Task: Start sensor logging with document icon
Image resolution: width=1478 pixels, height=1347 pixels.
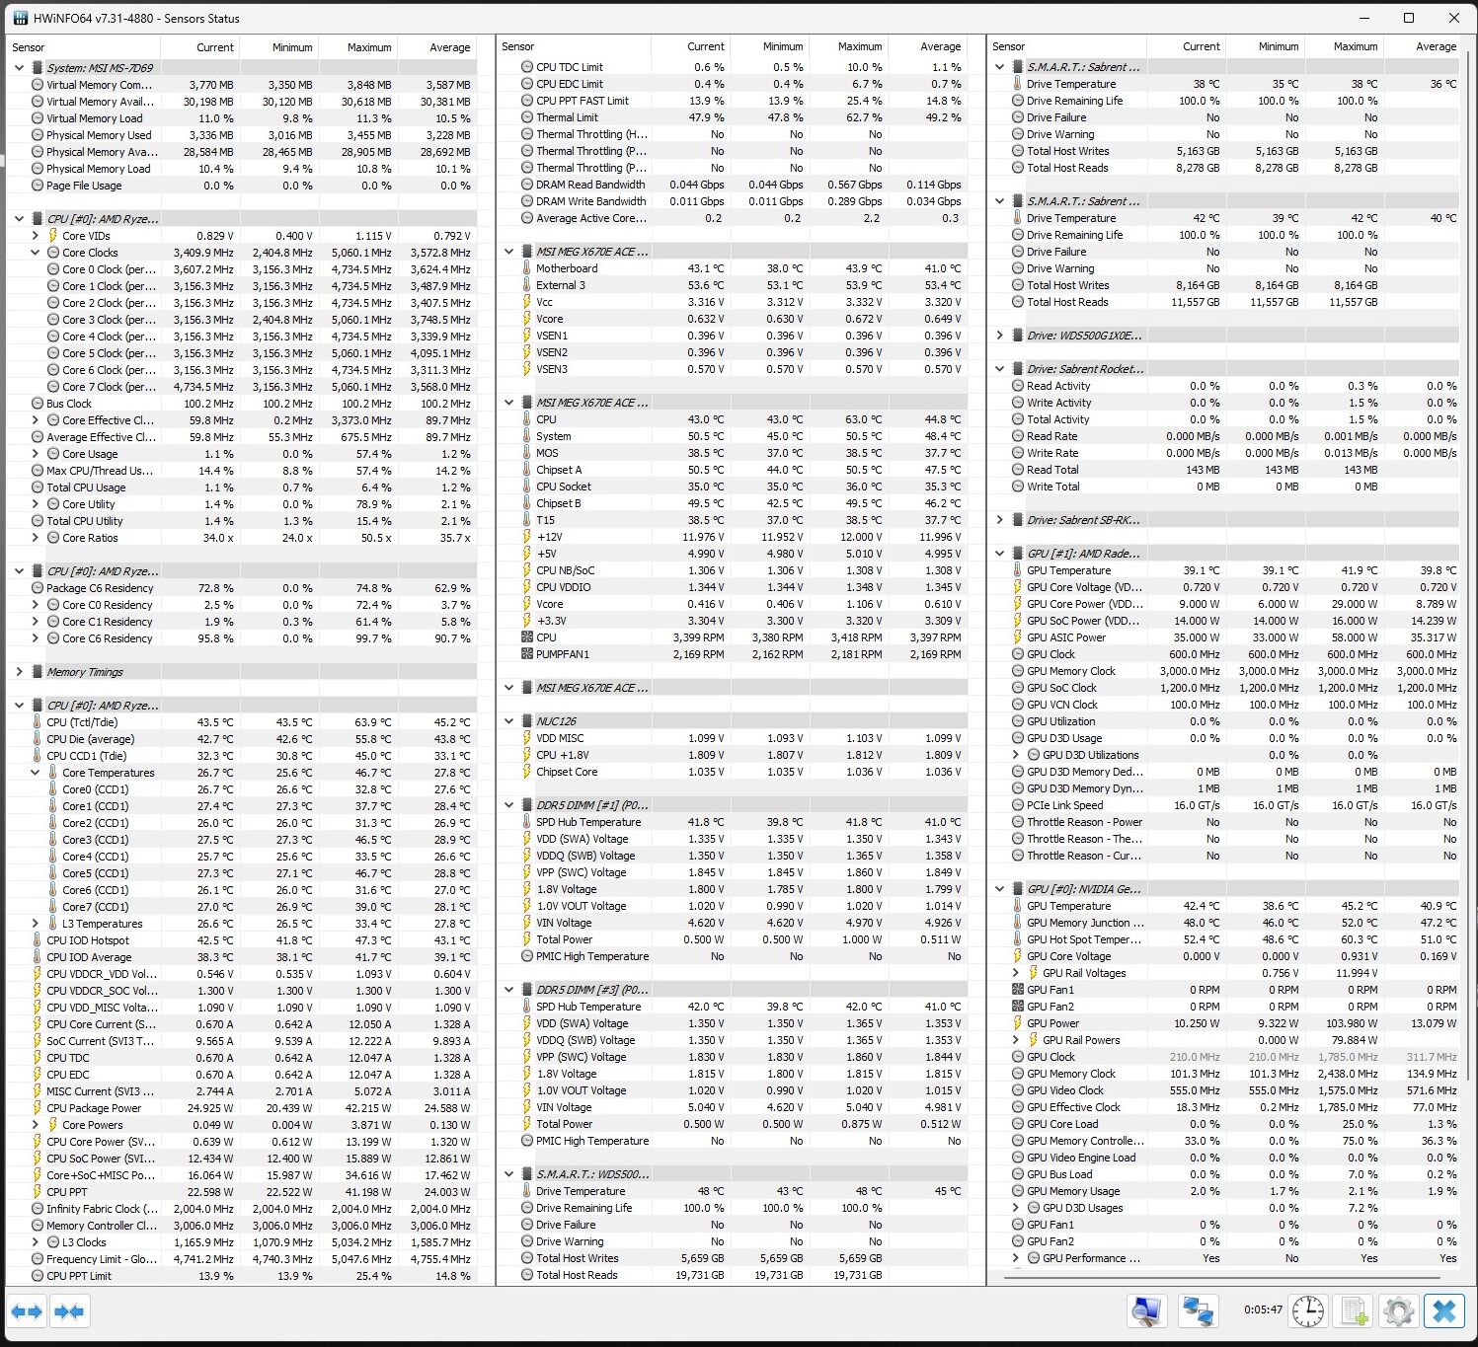Action: coord(1354,1311)
